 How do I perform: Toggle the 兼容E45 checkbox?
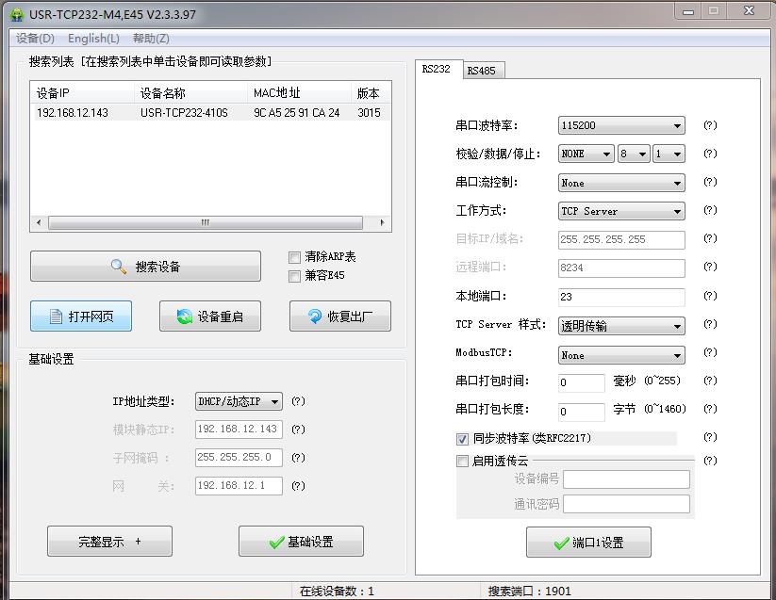click(294, 276)
